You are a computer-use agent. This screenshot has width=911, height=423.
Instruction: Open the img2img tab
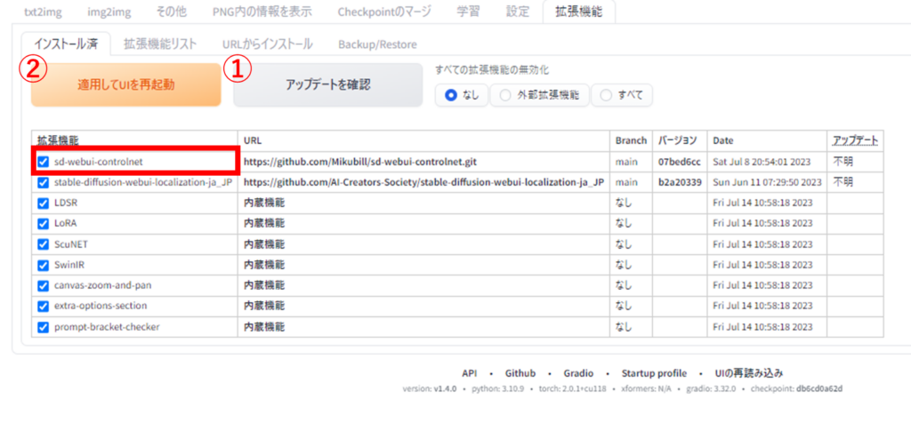(x=110, y=12)
